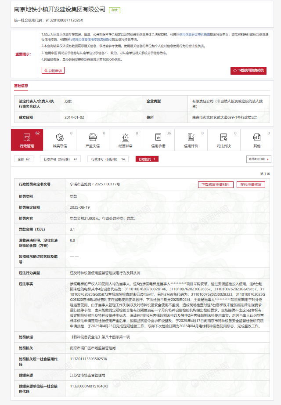Screen dimensions: 281x405
Task: Click 《特种设备安全法》第八十四条第一项 text
Action: coord(100,337)
